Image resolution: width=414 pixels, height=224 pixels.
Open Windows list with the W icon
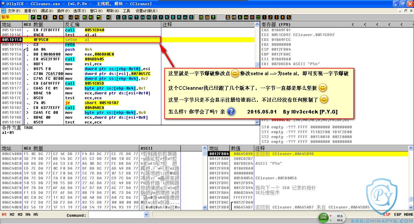[x=142, y=17]
